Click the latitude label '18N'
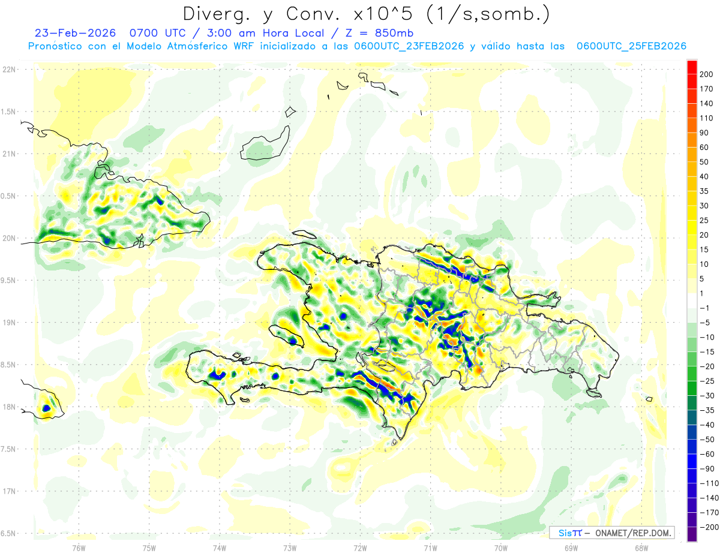Viewport: 720px width, 556px height. tap(8, 407)
